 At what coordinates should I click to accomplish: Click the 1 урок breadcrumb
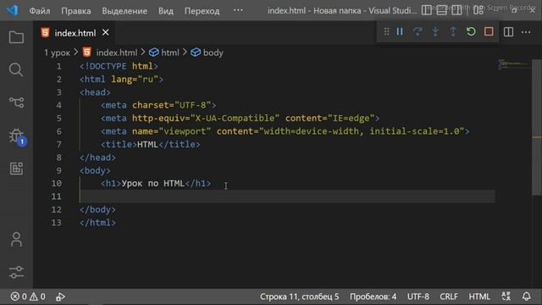pos(57,53)
